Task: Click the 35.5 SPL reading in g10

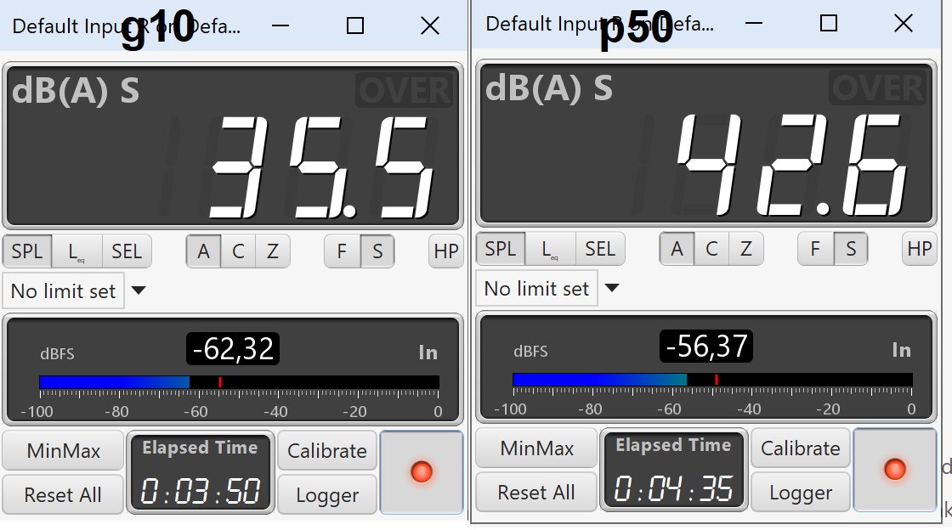Action: [x=322, y=166]
